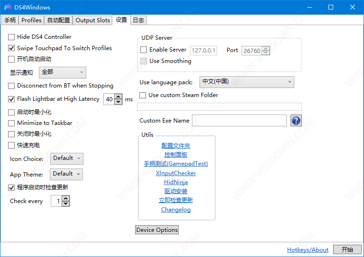Open the 配置文件夹 link
Viewport: 364px width, 257px height.
pyautogui.click(x=176, y=146)
